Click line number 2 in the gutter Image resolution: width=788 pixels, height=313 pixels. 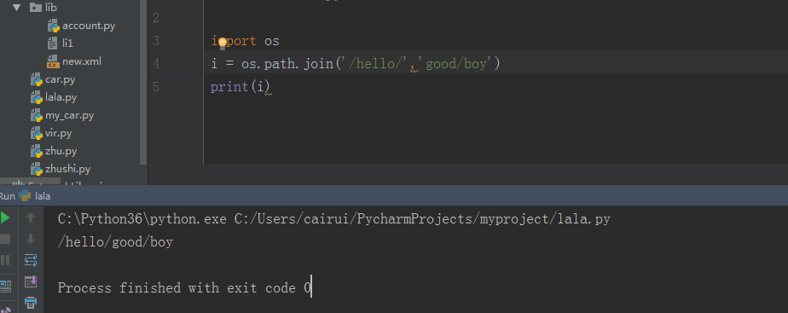coord(155,18)
